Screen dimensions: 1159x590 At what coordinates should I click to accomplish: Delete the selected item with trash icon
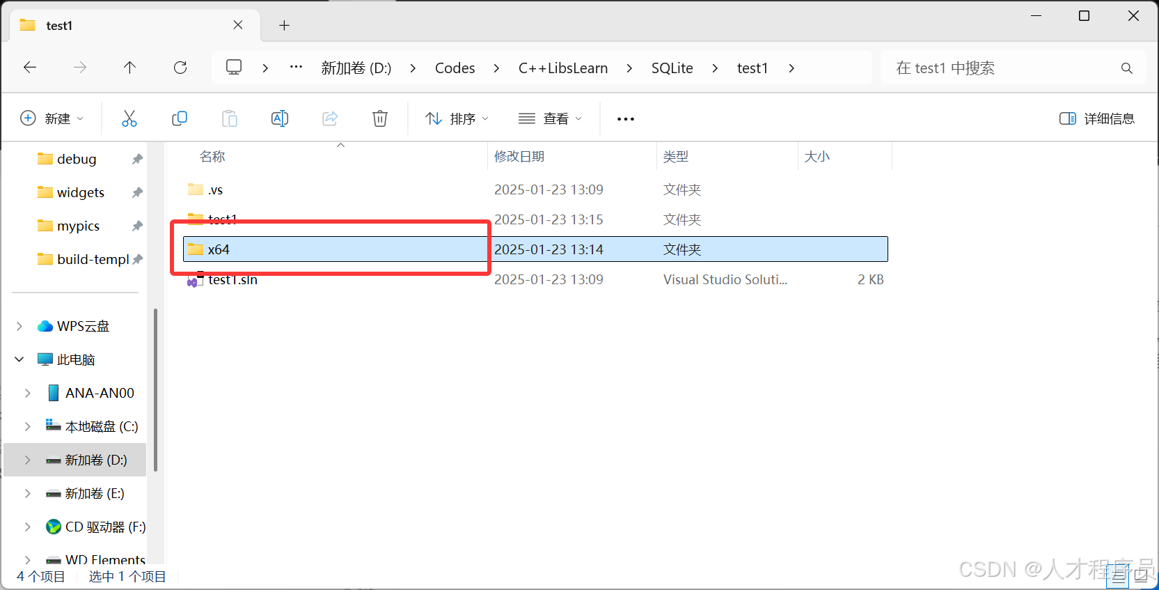(380, 118)
